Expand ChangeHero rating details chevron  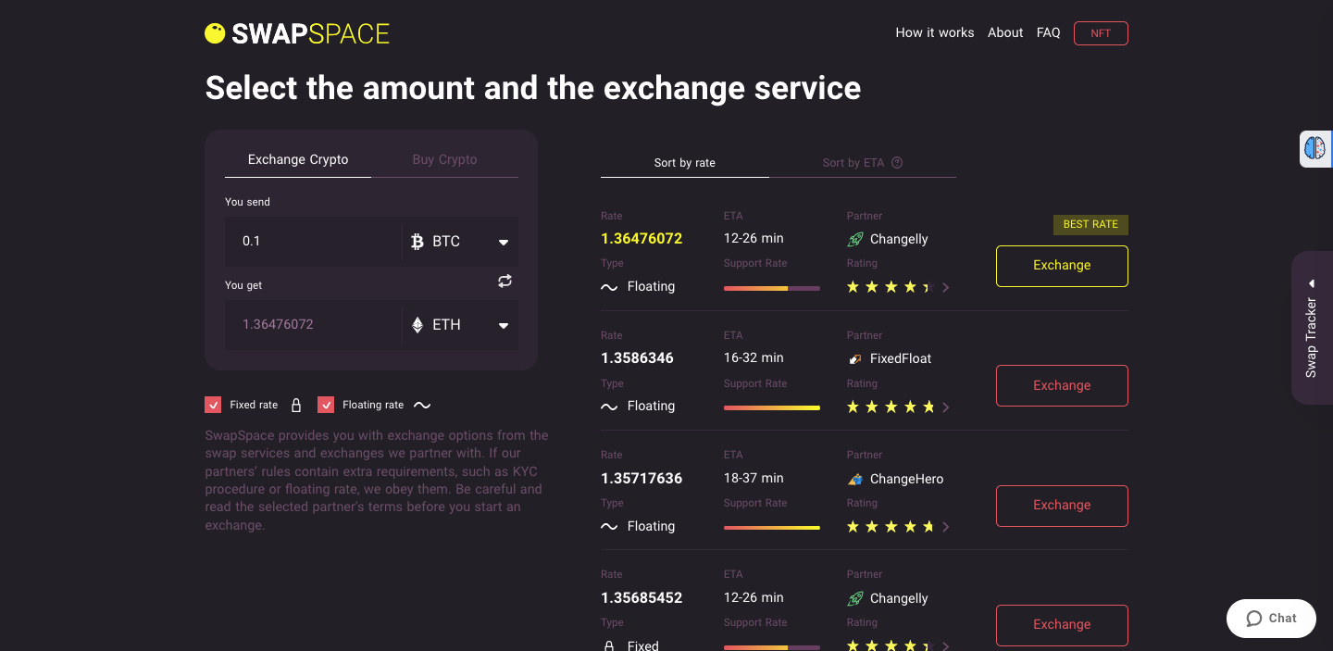(946, 527)
